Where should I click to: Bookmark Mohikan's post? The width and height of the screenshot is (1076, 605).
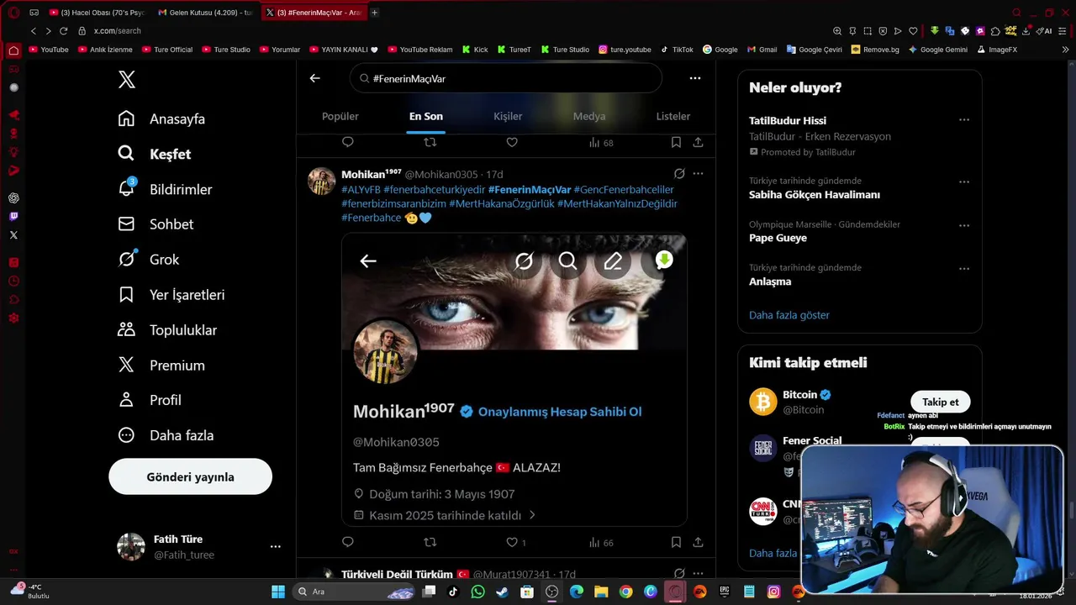[676, 542]
